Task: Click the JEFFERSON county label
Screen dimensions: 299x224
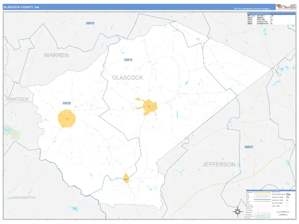Action: (219, 164)
